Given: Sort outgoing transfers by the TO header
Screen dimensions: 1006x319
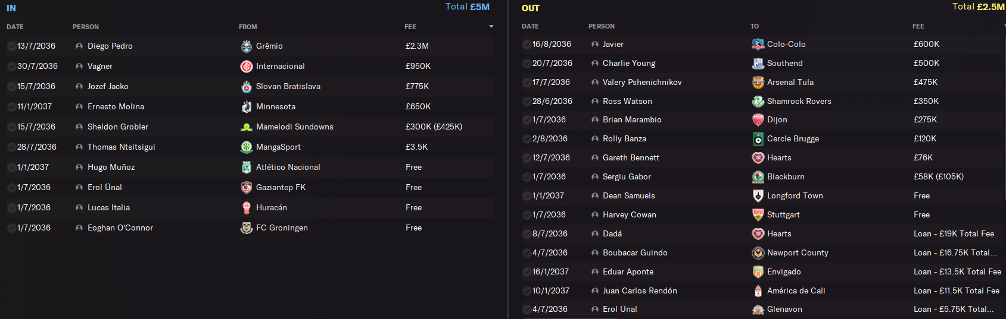Looking at the screenshot, I should 755,26.
